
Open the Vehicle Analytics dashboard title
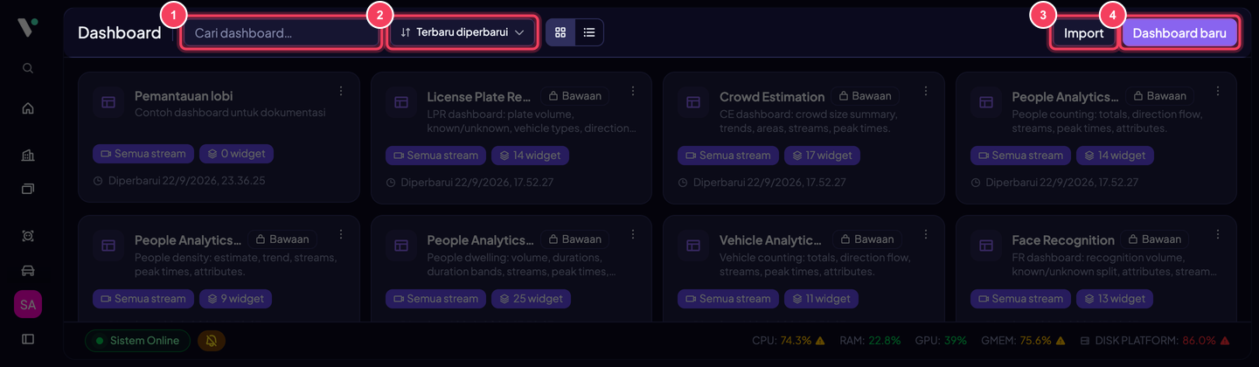click(x=772, y=239)
